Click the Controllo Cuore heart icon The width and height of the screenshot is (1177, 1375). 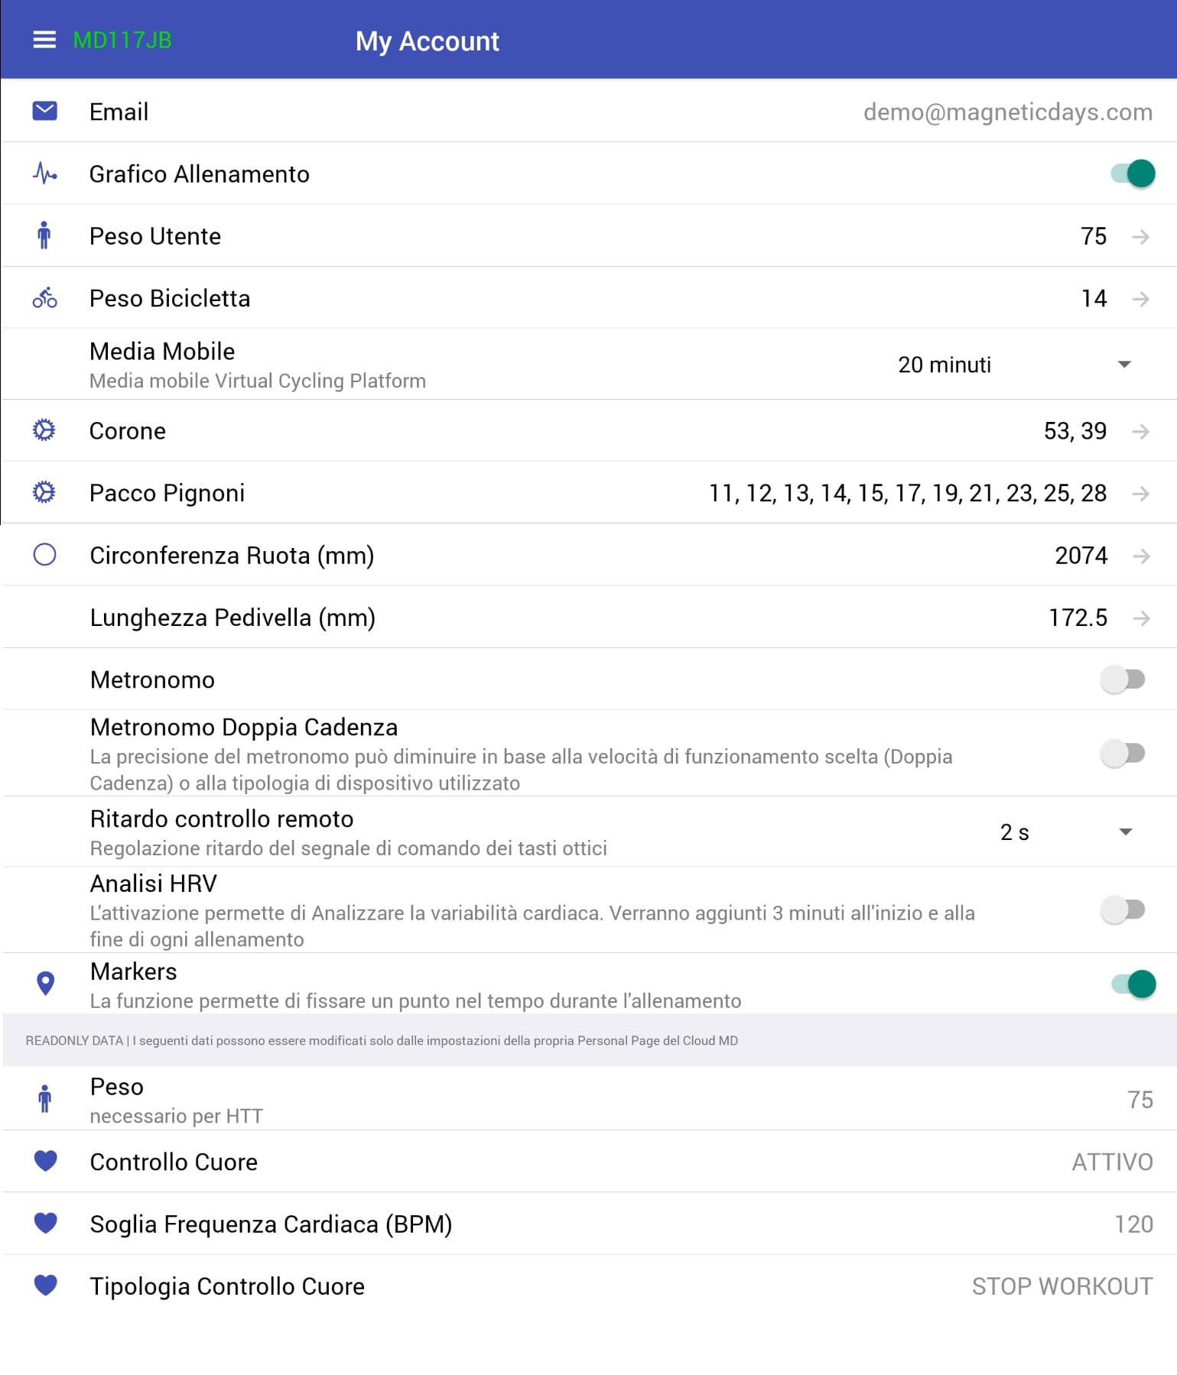tap(45, 1161)
